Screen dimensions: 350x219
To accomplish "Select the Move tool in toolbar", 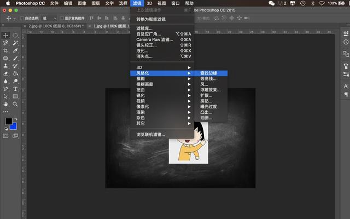I will (x=5, y=35).
